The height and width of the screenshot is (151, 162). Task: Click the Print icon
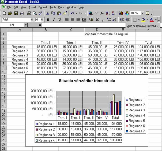pos(29,13)
